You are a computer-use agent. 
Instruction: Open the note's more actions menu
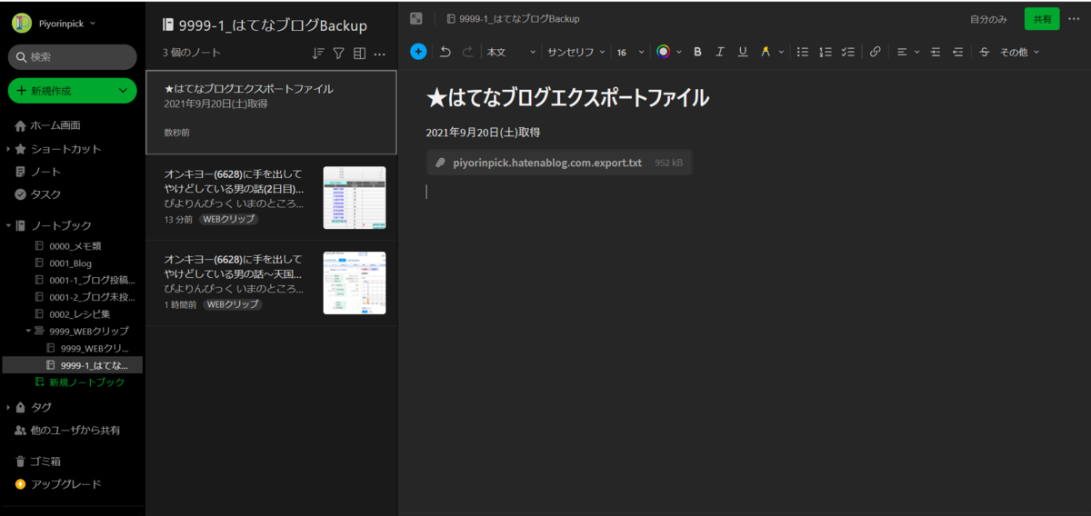pyautogui.click(x=1075, y=18)
